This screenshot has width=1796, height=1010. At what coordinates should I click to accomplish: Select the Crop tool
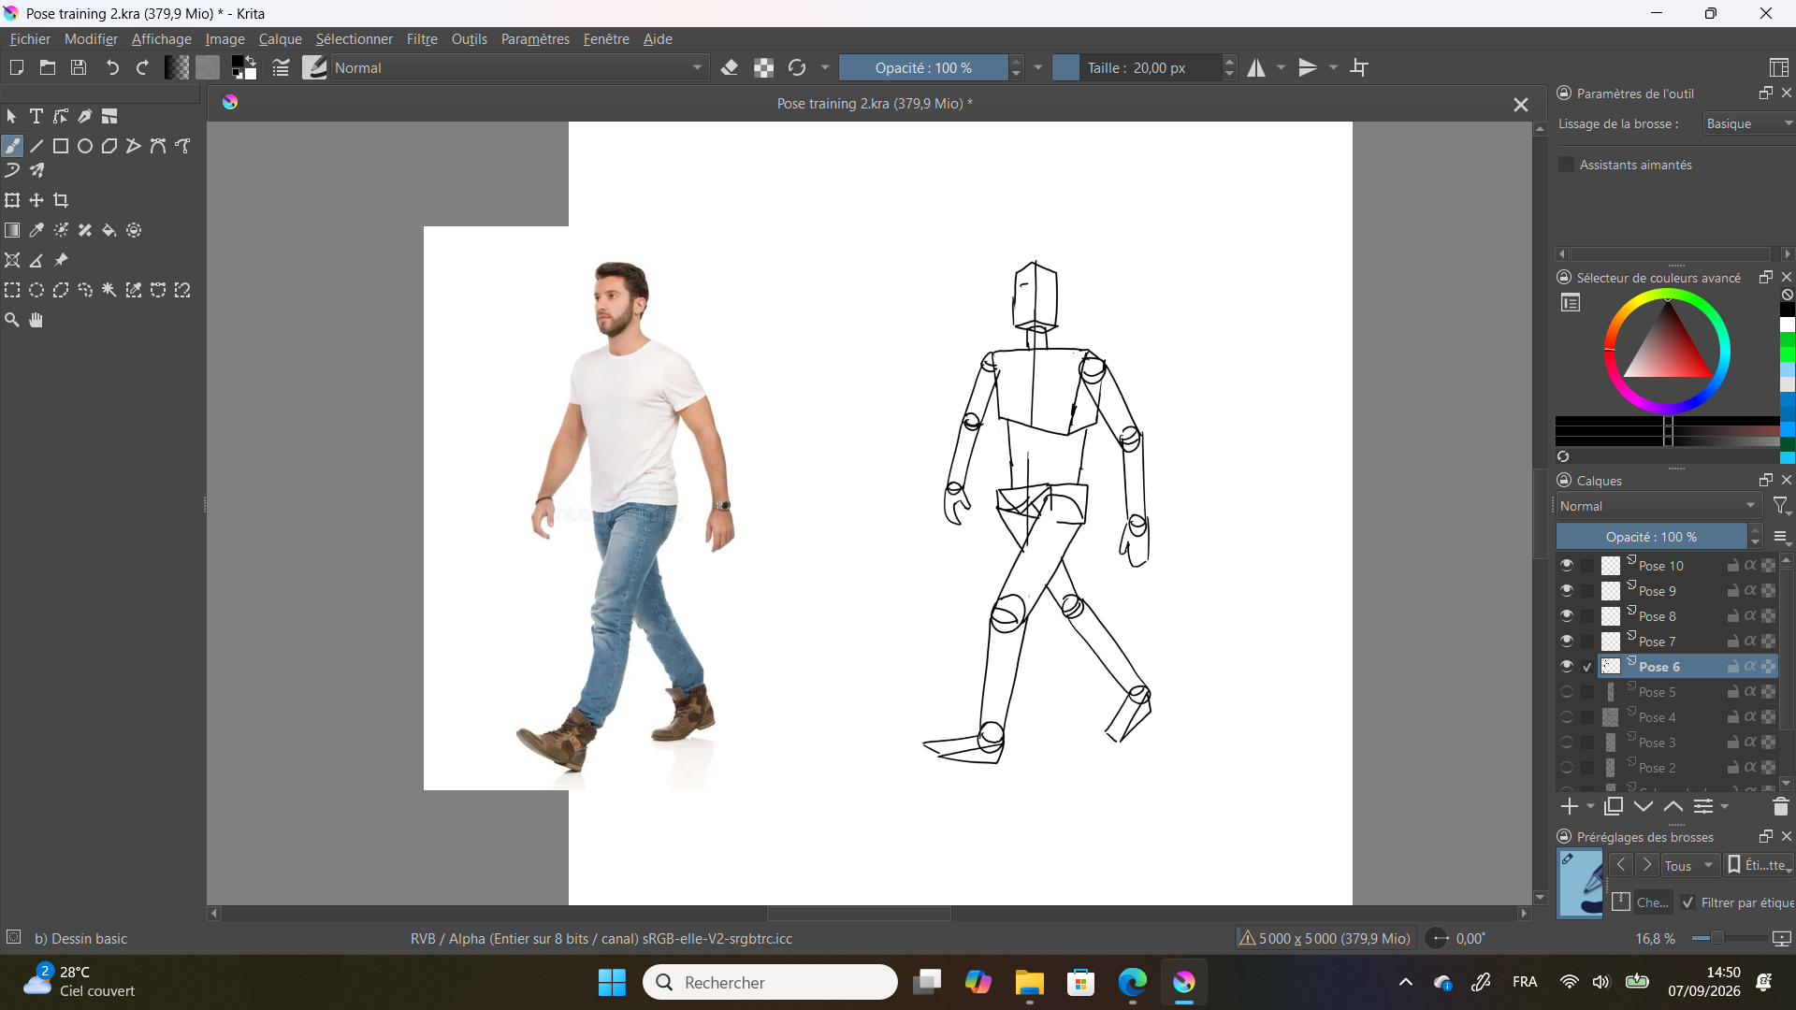[61, 200]
